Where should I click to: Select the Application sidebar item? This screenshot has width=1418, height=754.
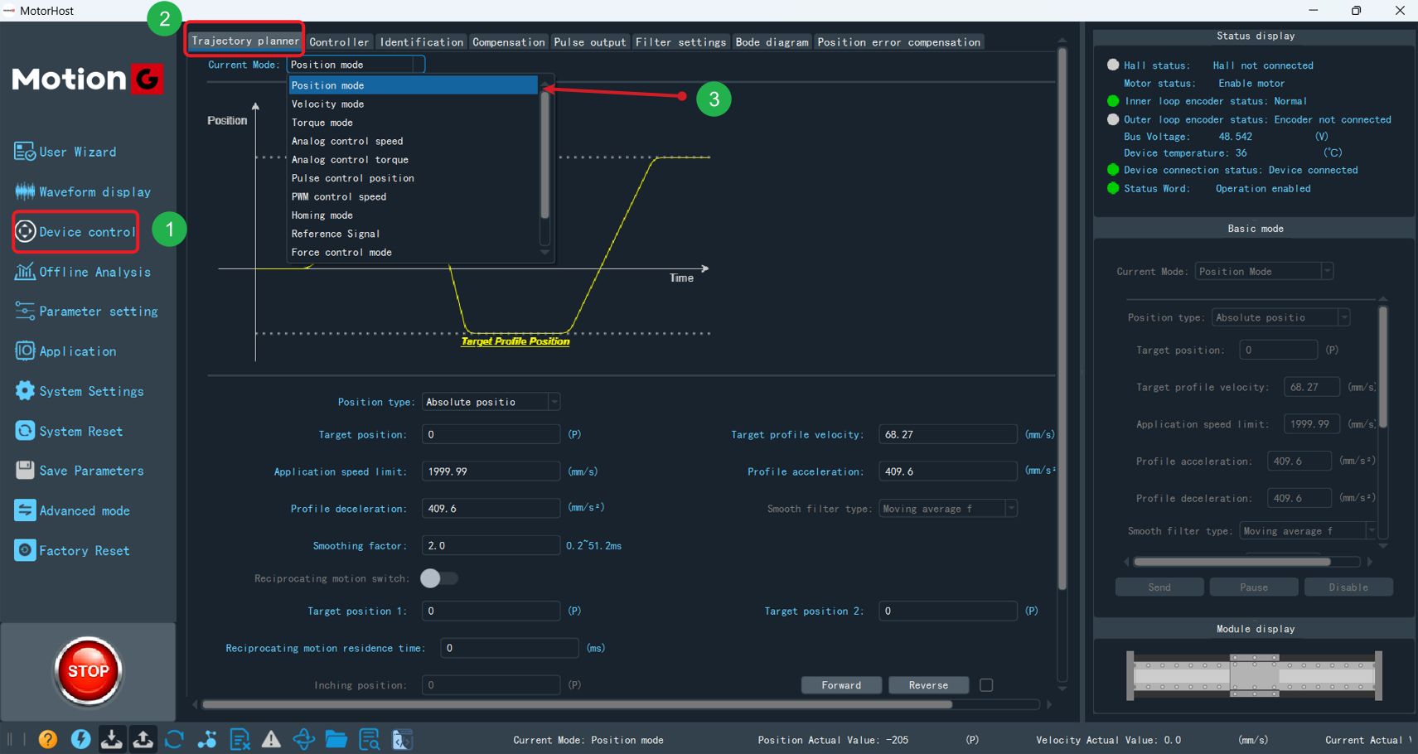[65, 351]
